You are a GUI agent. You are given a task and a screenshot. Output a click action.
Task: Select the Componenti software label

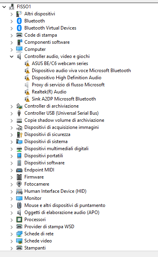(47, 42)
